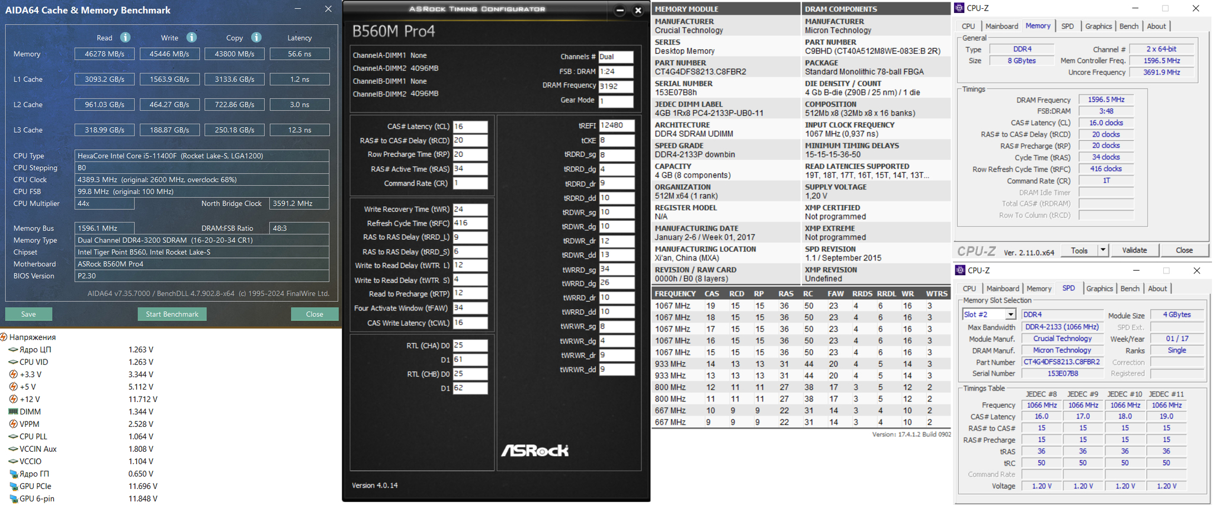
Task: Click the Refresh Cycle Time (tRFC) field
Action: [x=470, y=223]
